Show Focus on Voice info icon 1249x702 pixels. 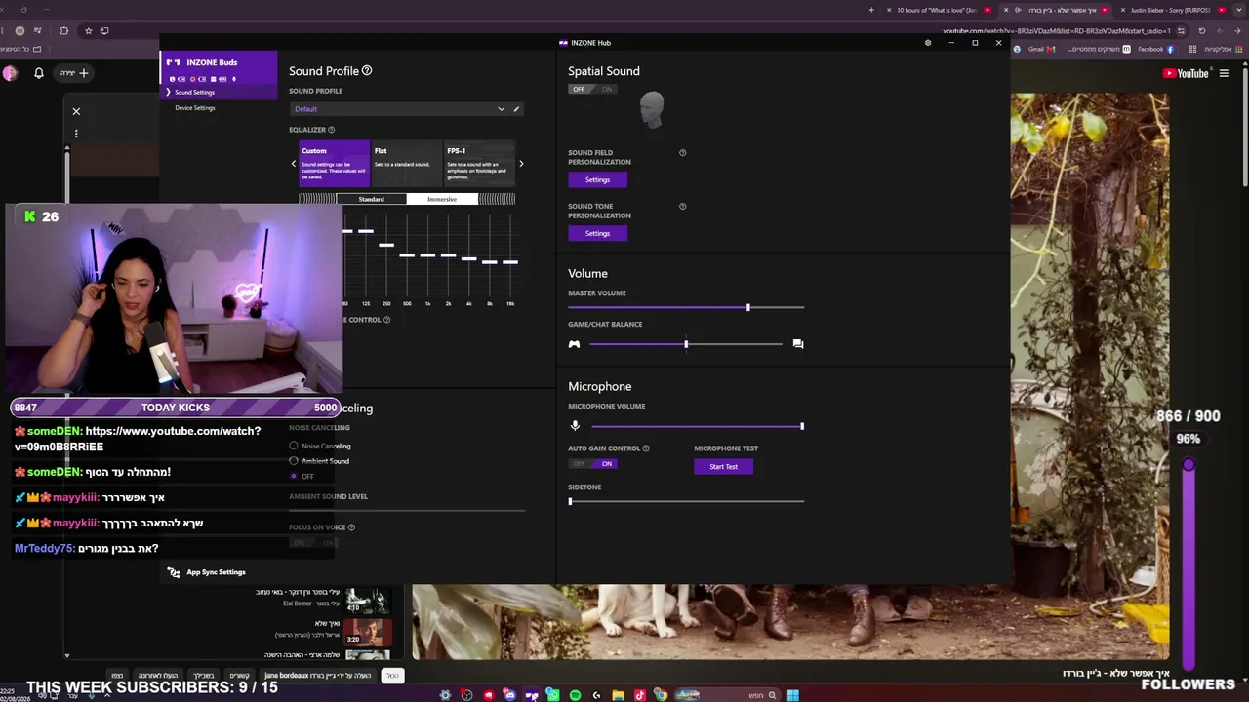tap(351, 527)
